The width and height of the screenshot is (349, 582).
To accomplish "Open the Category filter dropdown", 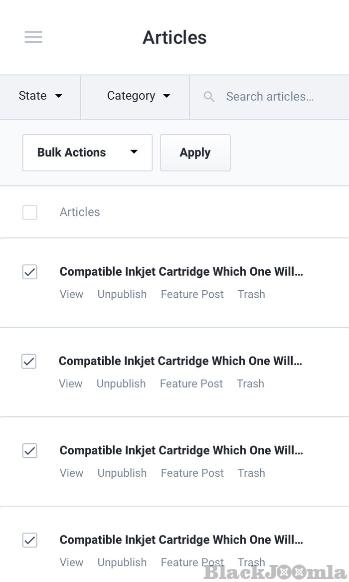I will point(138,96).
